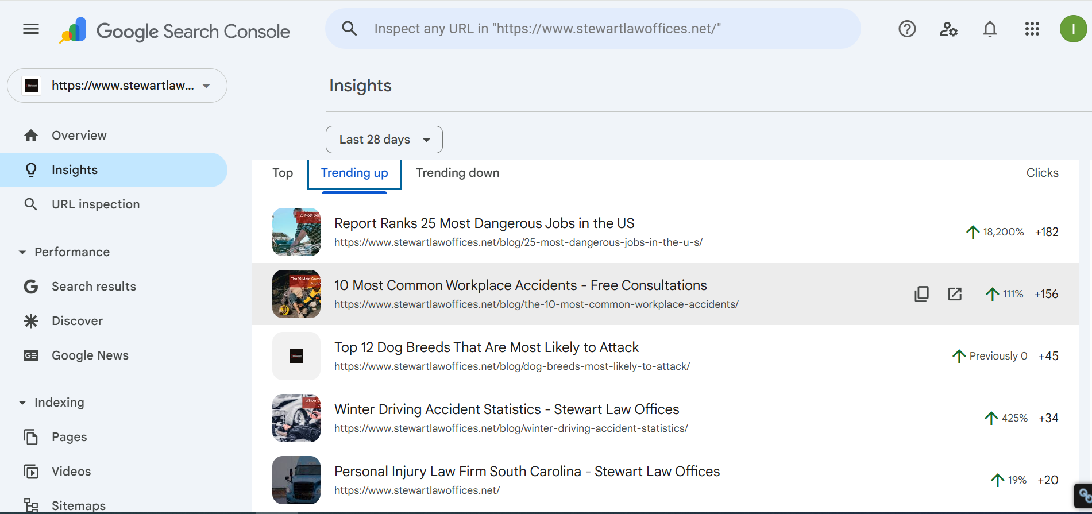Open the Last 28 days date dropdown
Screen dimensions: 1092x514
coord(384,140)
